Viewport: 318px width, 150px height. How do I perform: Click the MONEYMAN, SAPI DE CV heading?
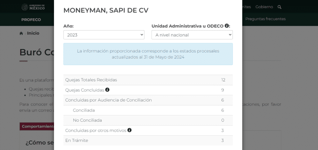pyautogui.click(x=106, y=10)
